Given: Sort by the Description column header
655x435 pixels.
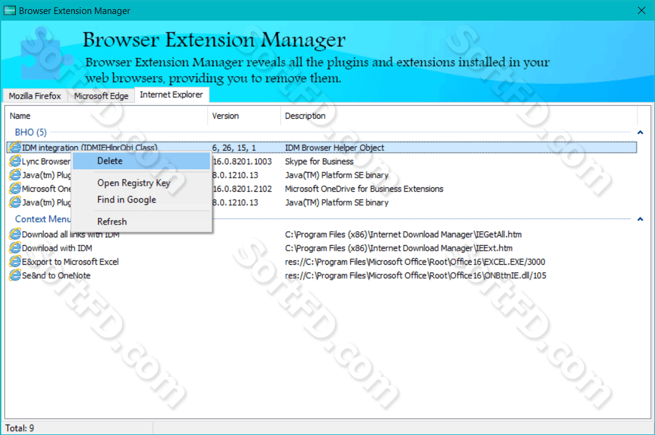Looking at the screenshot, I should pyautogui.click(x=459, y=116).
